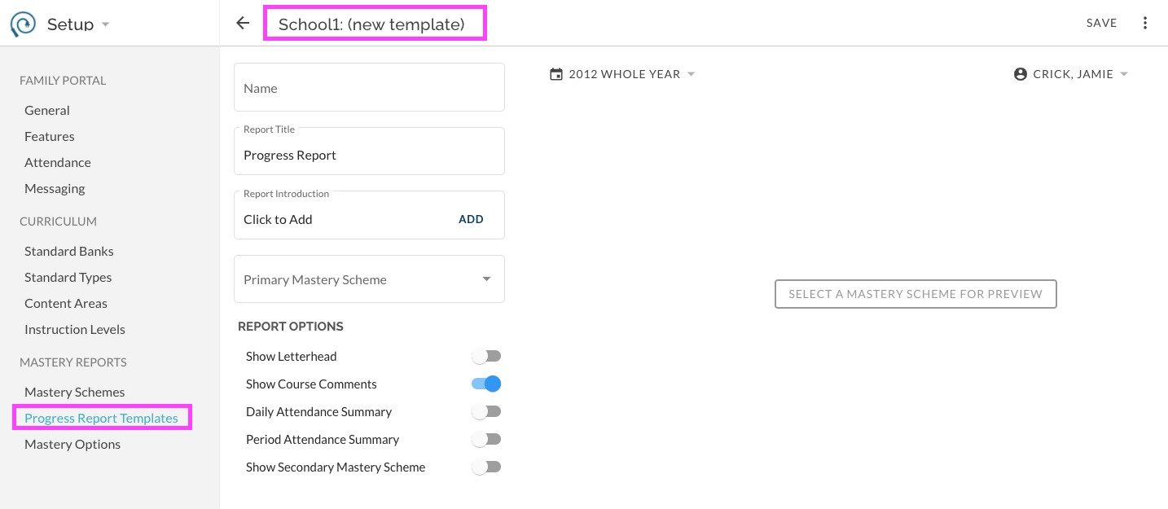
Task: Click the Report Introduction 'Click to Add' text
Action: click(278, 219)
